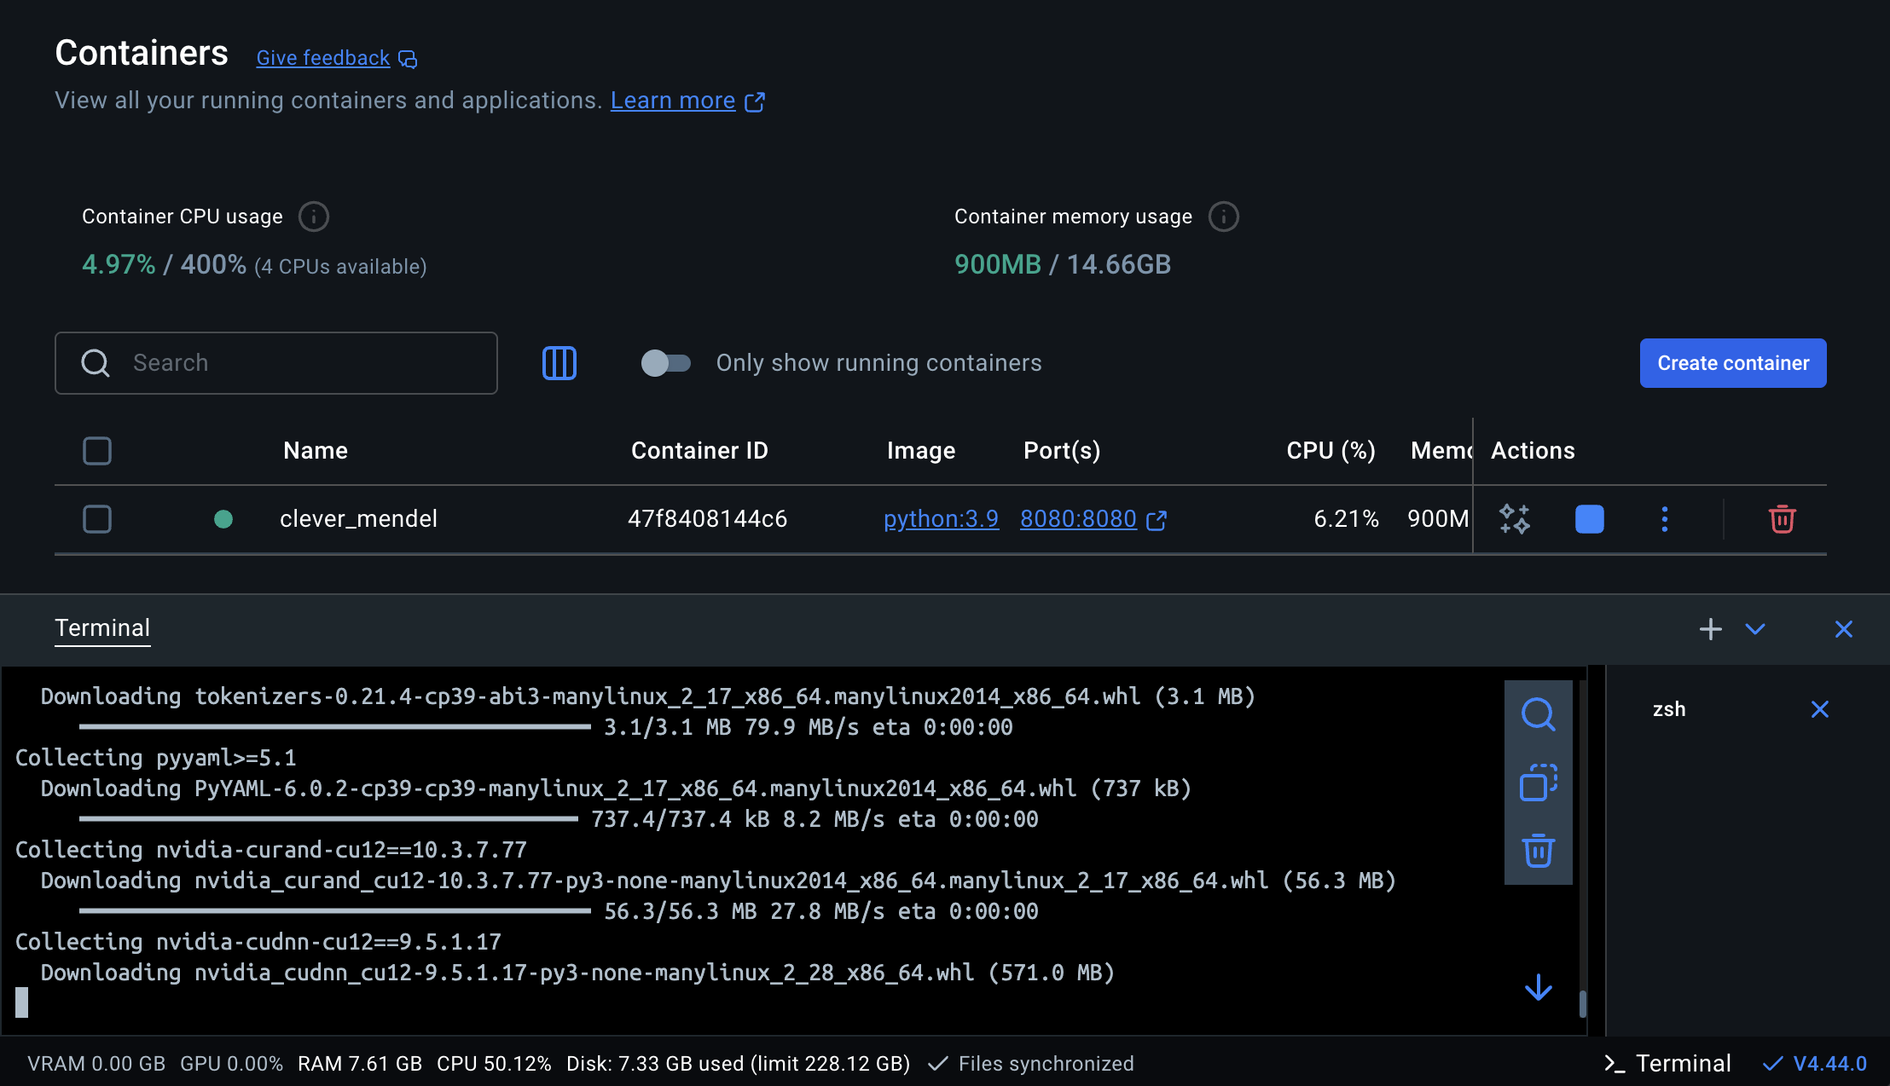Expand the terminal session chevron dropdown
Screen dimensions: 1890x1086
click(x=1755, y=629)
